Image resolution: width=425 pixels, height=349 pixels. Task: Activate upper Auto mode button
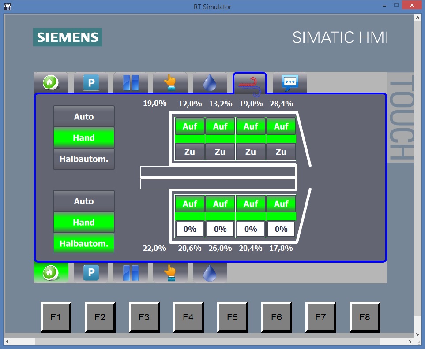coord(84,117)
